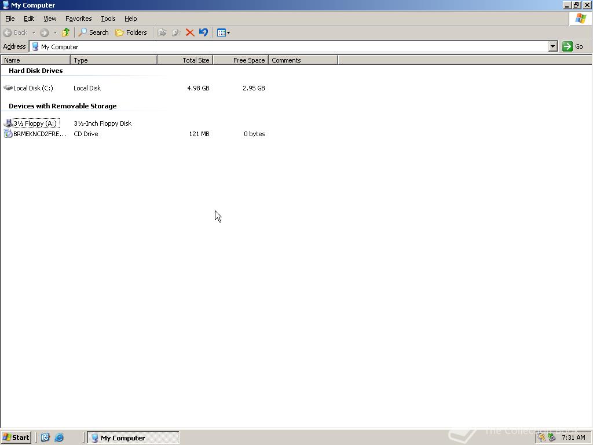The width and height of the screenshot is (593, 445).
Task: Click the Back navigation button
Action: [16, 32]
